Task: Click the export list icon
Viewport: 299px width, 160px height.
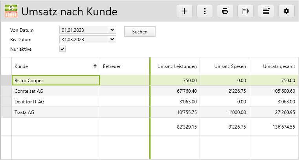Action: tap(246, 11)
